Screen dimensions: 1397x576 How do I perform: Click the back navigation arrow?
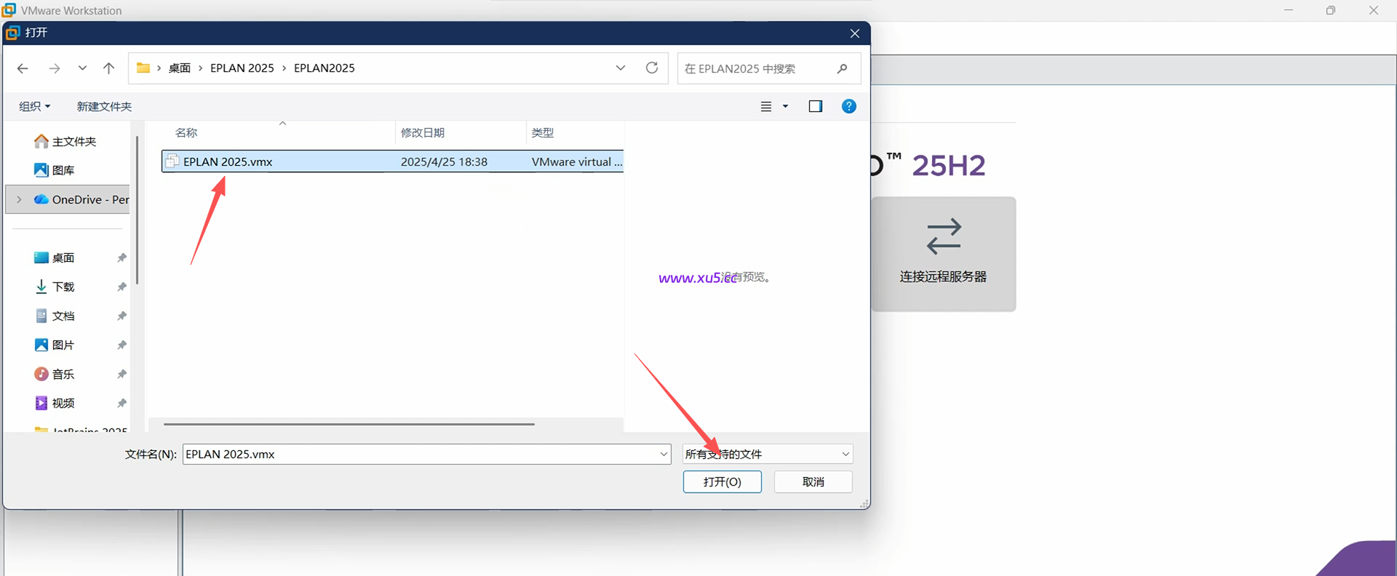pyautogui.click(x=23, y=68)
